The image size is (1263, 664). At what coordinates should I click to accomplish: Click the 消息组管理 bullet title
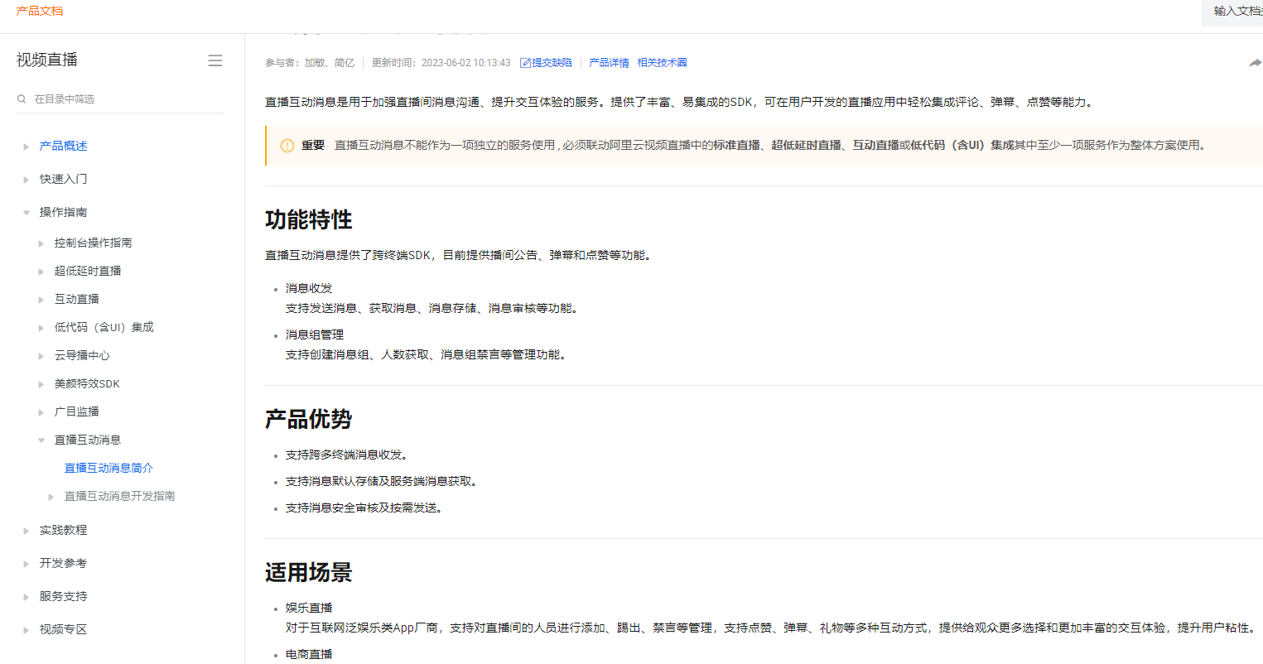click(x=315, y=334)
